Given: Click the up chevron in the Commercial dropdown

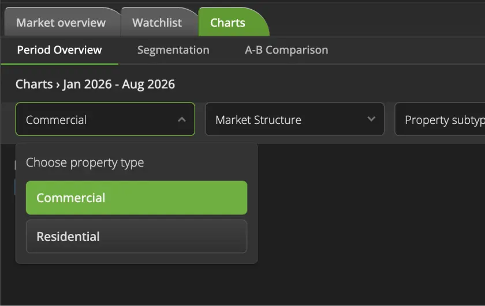Looking at the screenshot, I should (x=182, y=119).
